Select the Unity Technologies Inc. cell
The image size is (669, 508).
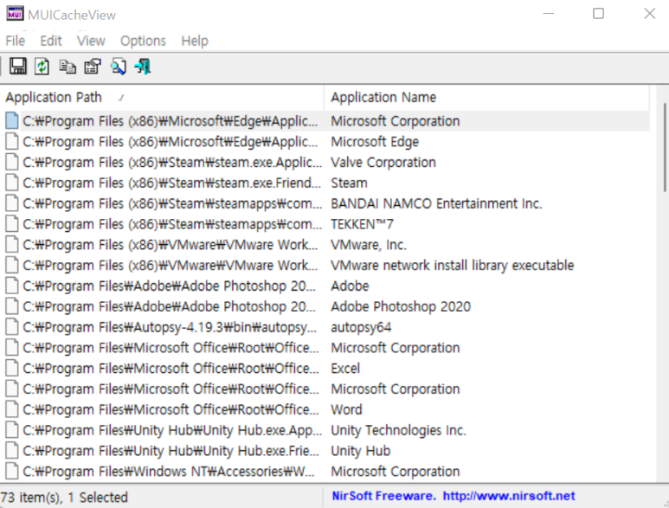click(398, 430)
